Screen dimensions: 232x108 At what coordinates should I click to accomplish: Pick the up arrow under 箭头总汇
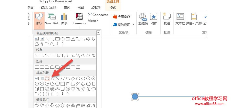point(47,105)
